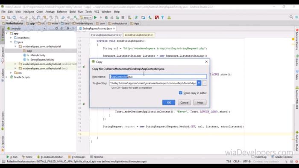Image resolution: width=299 pixels, height=168 pixels.
Task: Collapse the wiadevelopers.com.volleytutorial package
Action: (15, 46)
